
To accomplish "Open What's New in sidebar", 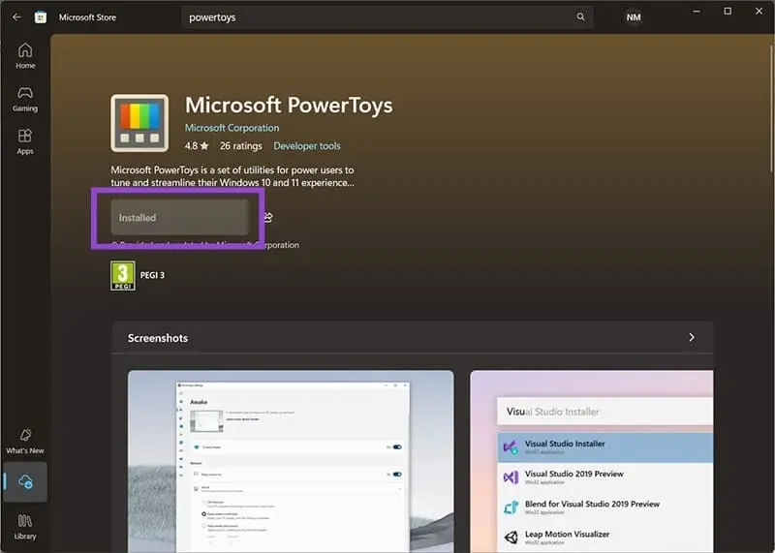I will 25,441.
